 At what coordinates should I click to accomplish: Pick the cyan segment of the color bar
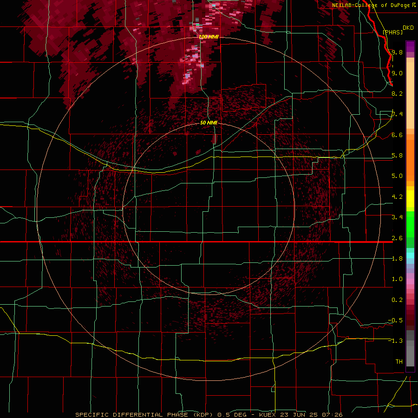click(x=410, y=255)
